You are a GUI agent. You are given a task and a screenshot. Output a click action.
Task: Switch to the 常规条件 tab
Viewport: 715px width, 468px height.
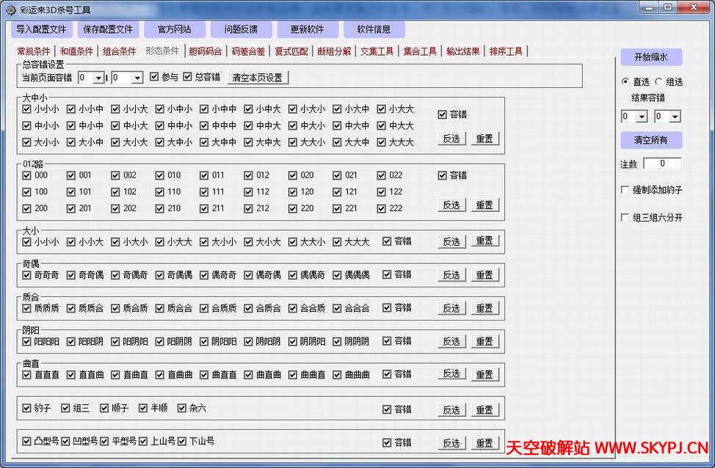tap(33, 51)
